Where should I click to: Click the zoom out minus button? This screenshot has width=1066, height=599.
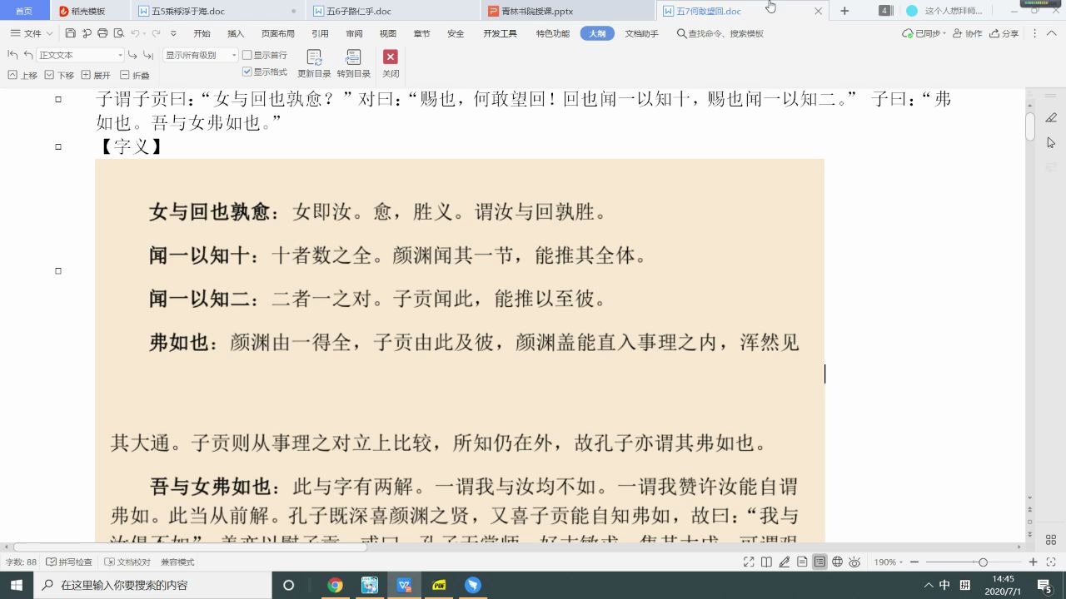coord(914,562)
